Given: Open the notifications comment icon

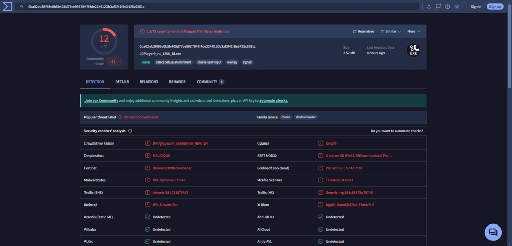Looking at the screenshot, I should [x=438, y=7].
